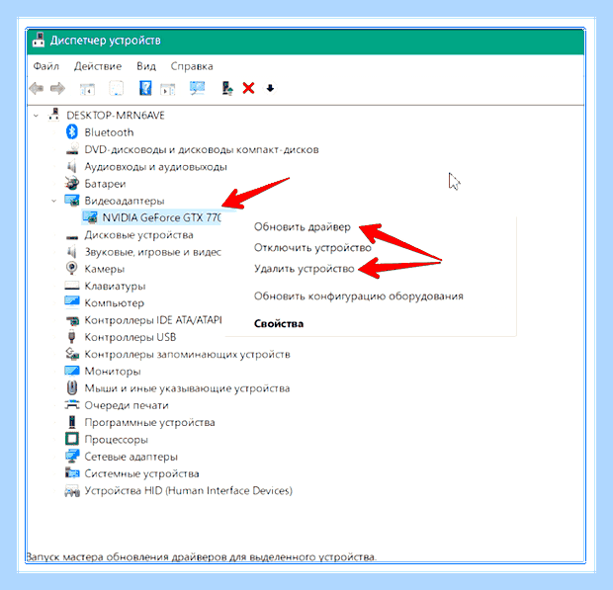Expand the Процессоры category

[x=54, y=440]
